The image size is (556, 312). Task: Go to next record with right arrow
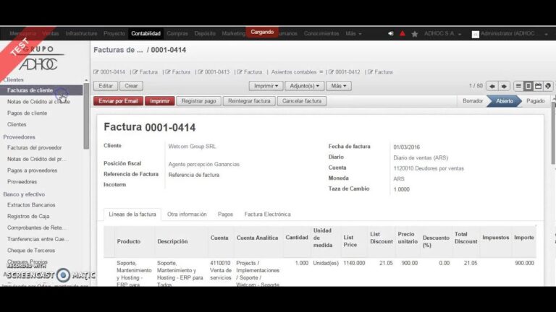pos(504,86)
